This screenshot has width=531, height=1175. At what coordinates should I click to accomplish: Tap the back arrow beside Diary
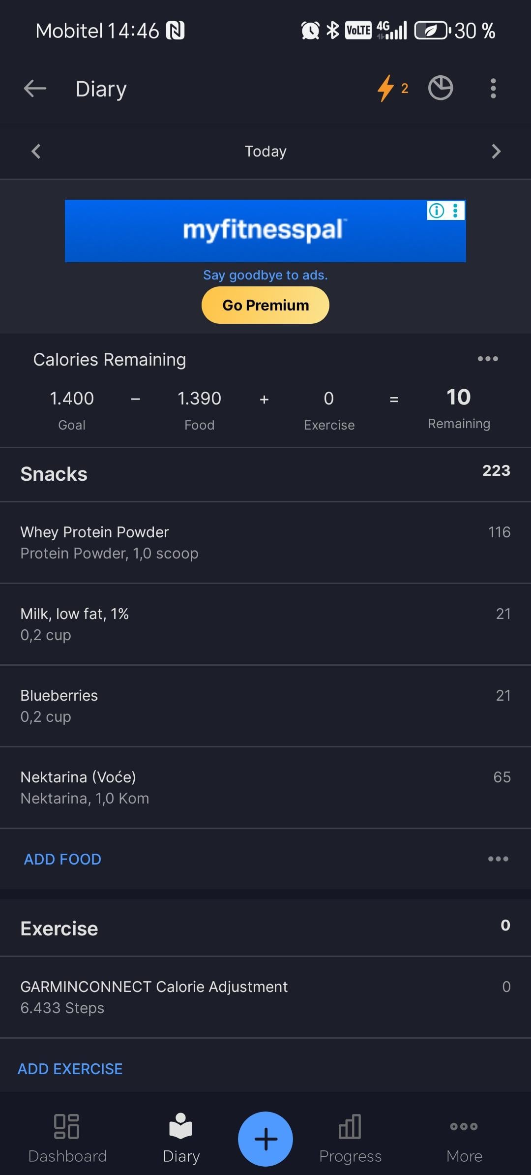(35, 89)
